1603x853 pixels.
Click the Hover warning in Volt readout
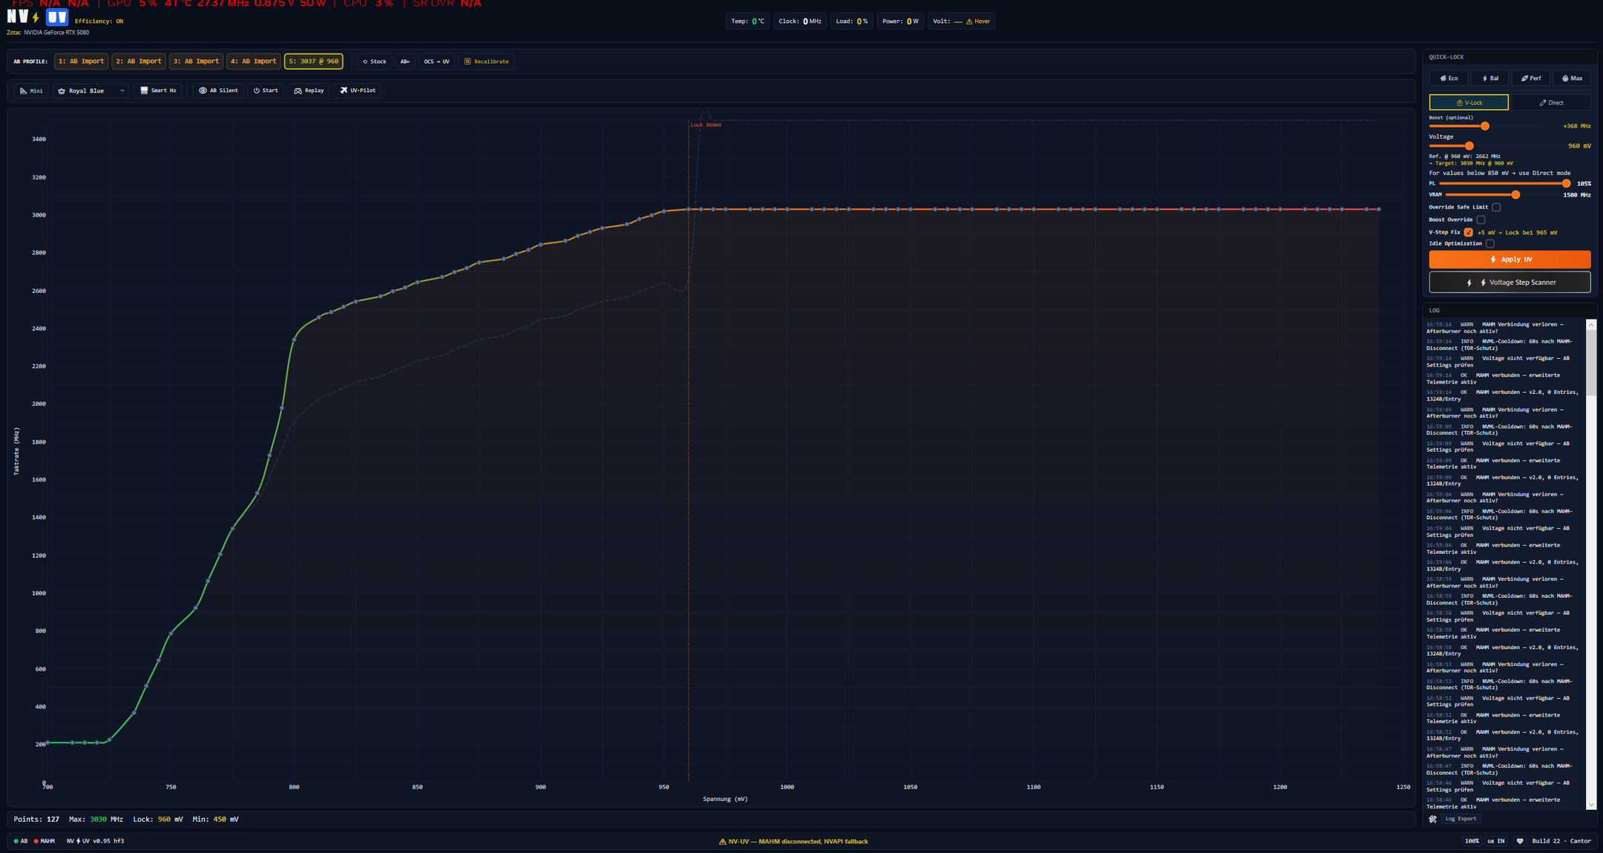point(978,22)
